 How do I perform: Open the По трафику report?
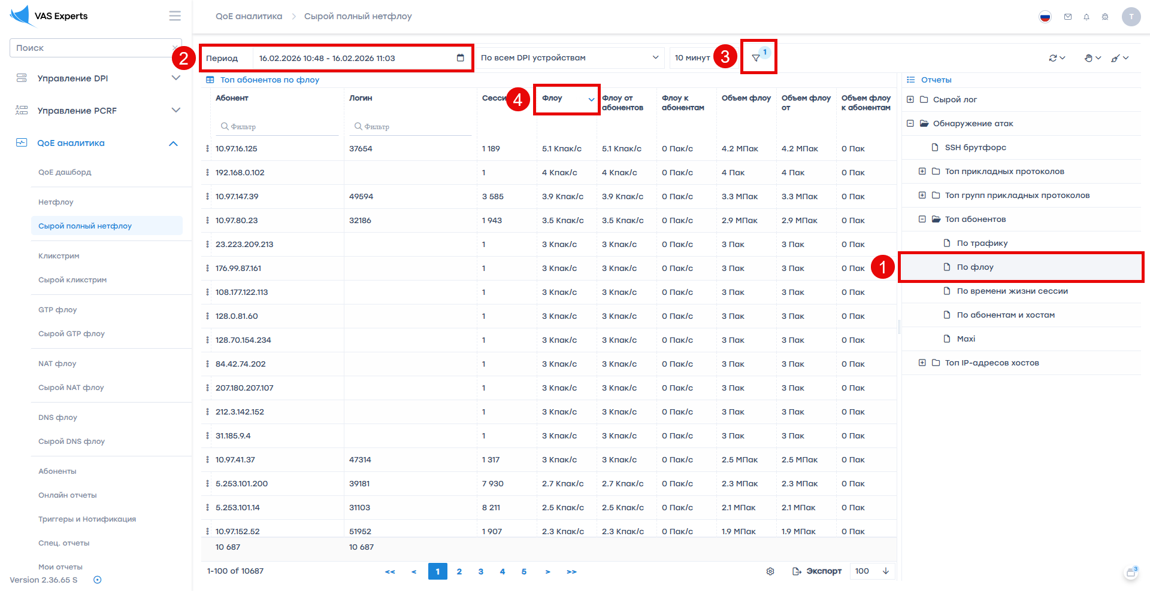click(x=982, y=243)
